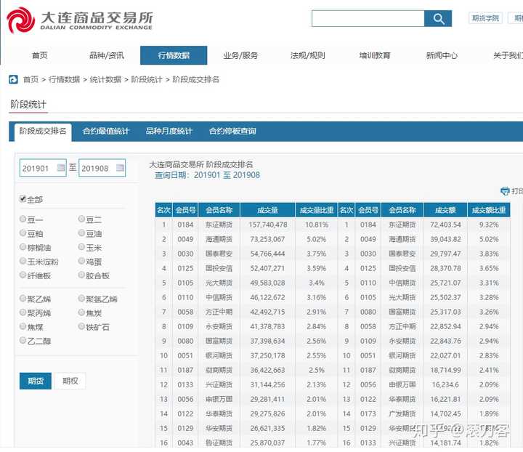Select the 聚氯乙烯 radio button
523x452 pixels.
(81, 298)
